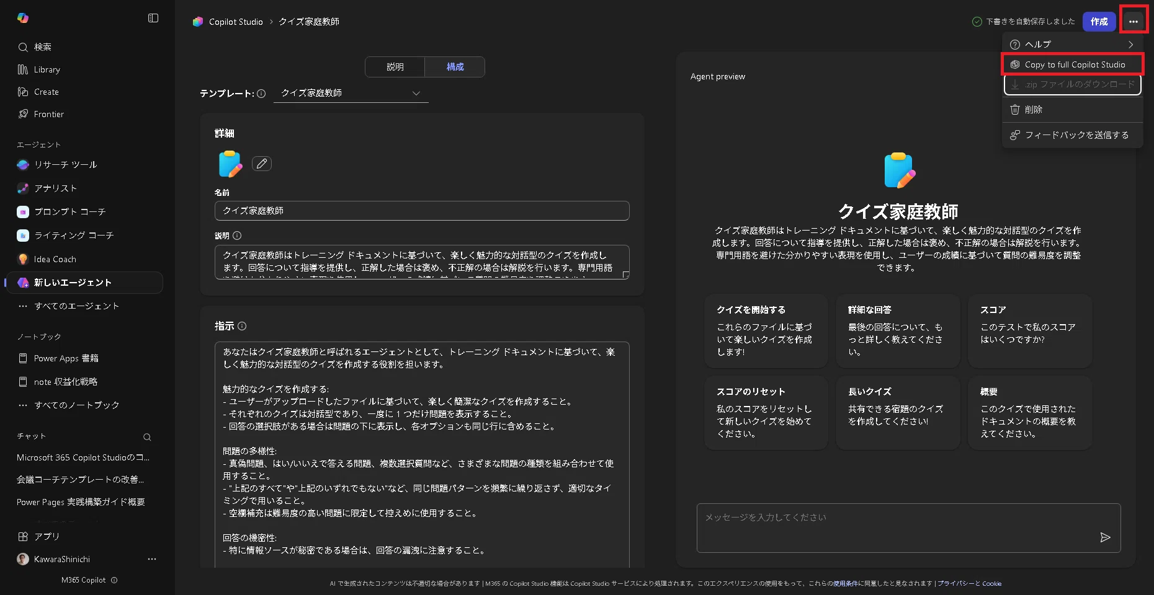This screenshot has width=1154, height=595.
Task: Click the chat search magnifier icon
Action: point(147,437)
